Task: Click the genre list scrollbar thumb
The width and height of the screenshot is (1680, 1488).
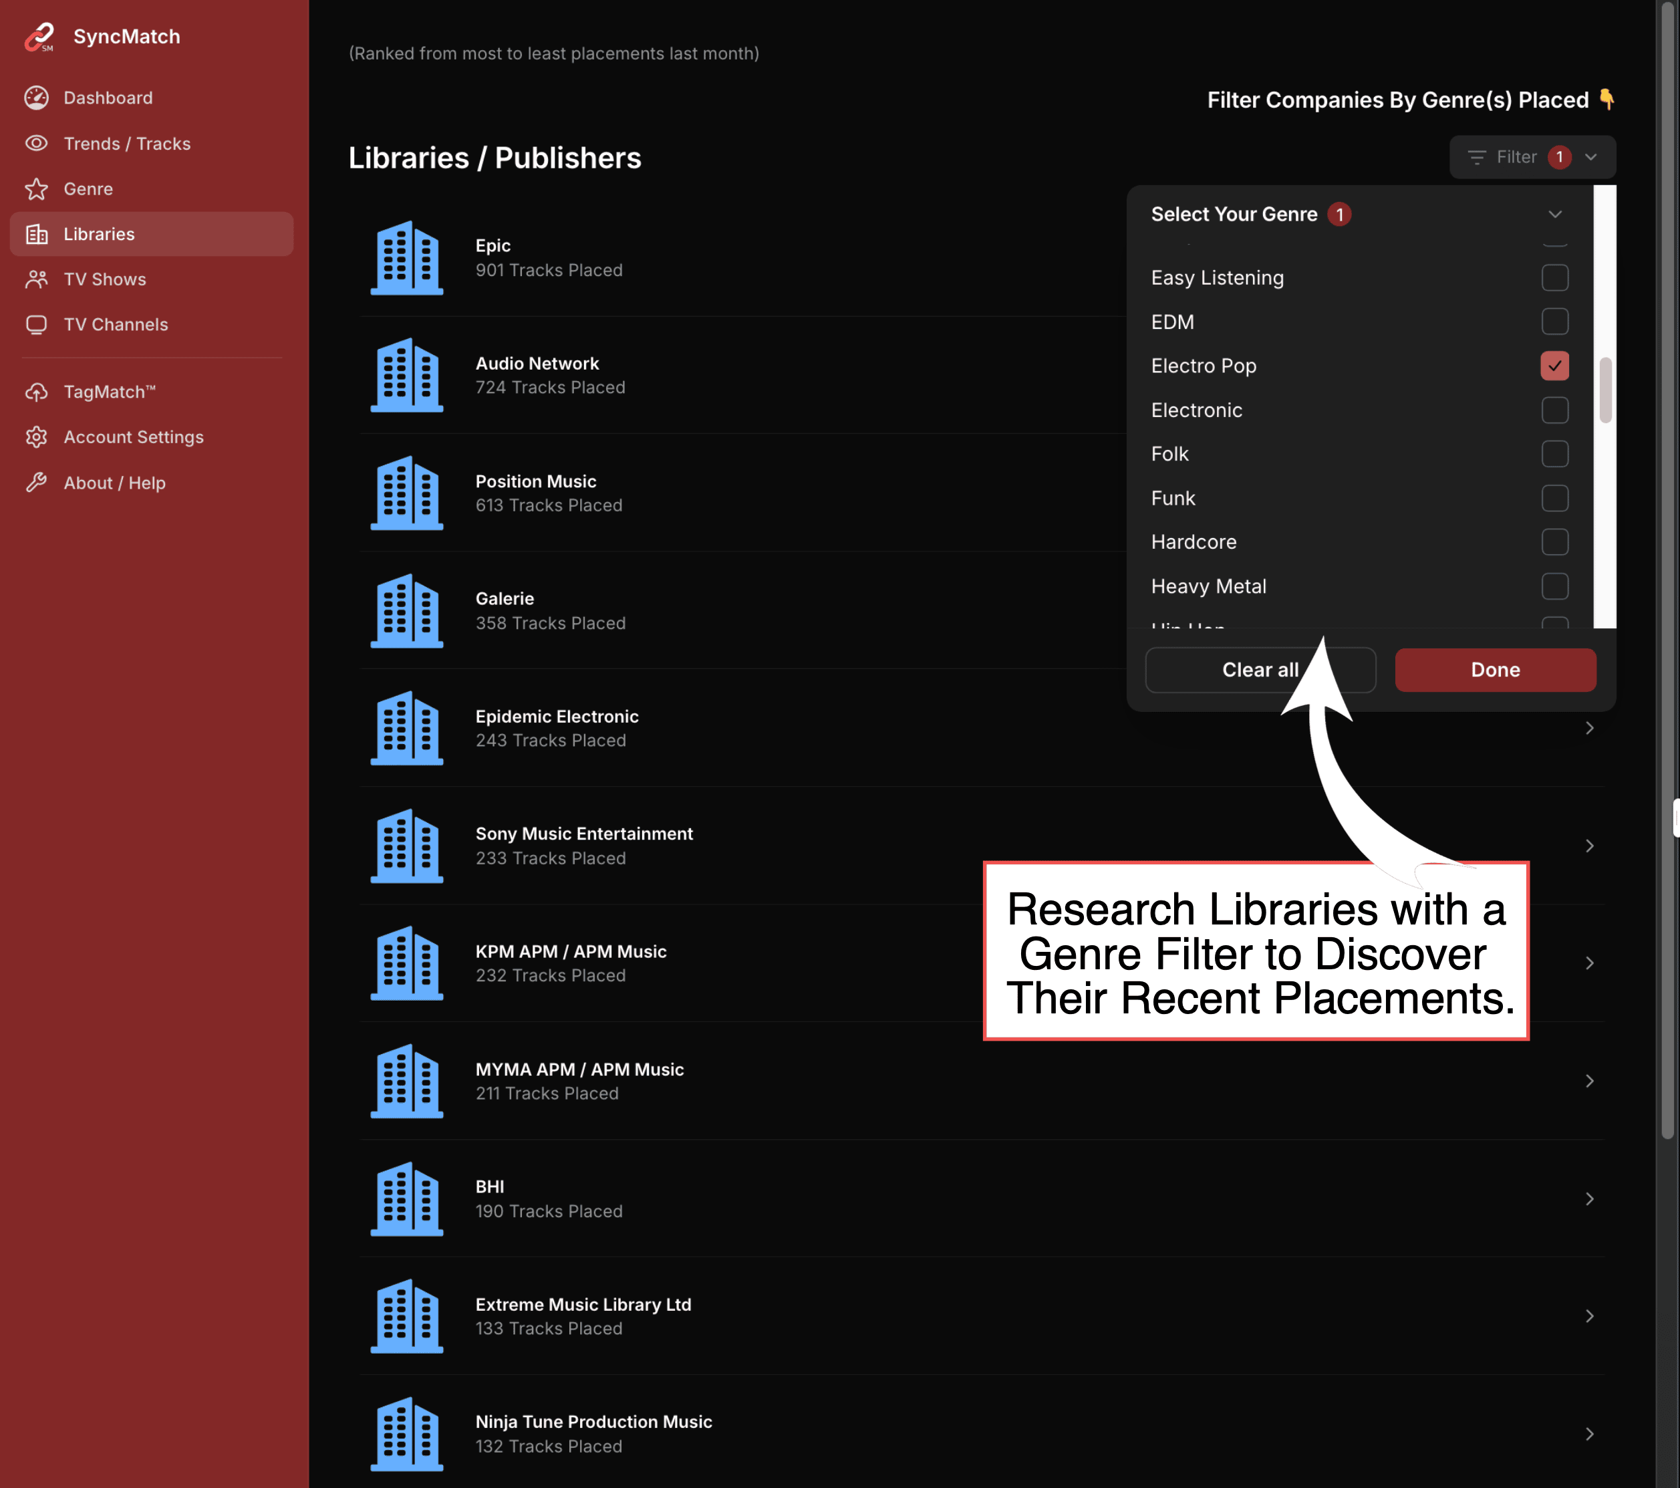Action: [x=1605, y=390]
